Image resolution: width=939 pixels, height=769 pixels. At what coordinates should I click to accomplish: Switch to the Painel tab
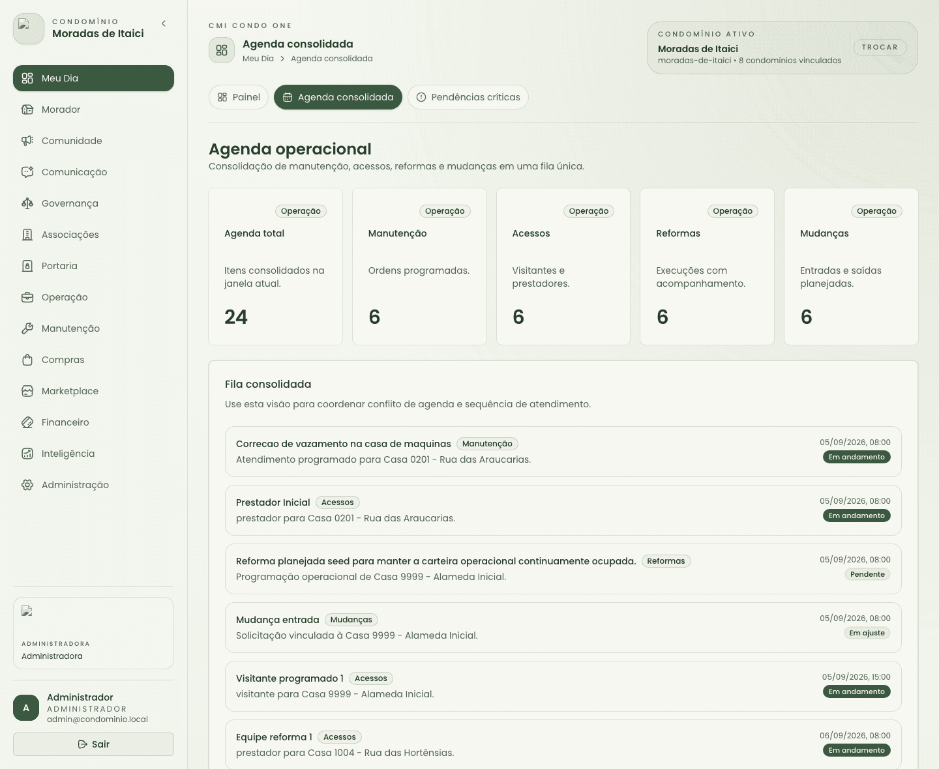click(239, 97)
